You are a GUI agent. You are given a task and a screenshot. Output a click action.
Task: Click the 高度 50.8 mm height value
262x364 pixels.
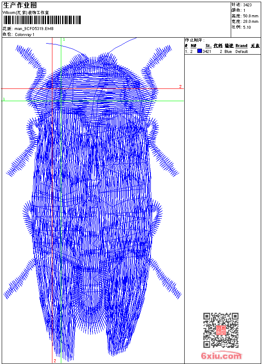pyautogui.click(x=251, y=16)
